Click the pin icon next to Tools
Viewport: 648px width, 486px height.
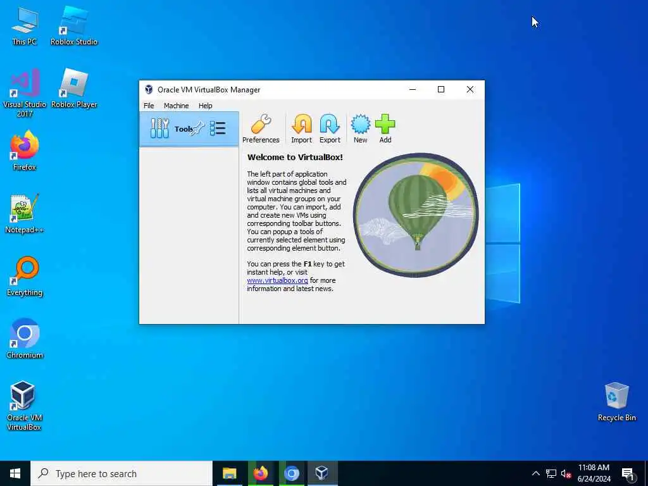198,128
